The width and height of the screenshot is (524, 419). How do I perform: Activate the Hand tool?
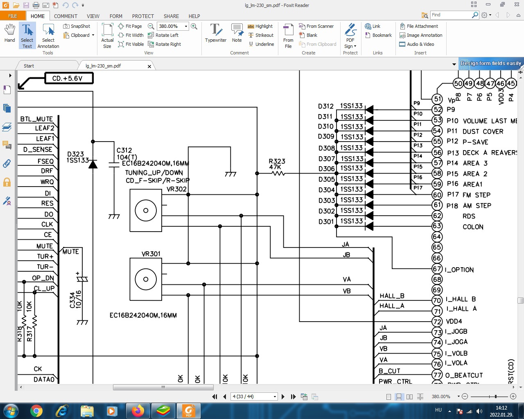point(10,33)
